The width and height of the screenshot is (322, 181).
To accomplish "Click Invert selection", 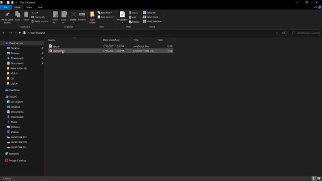I will click(152, 21).
